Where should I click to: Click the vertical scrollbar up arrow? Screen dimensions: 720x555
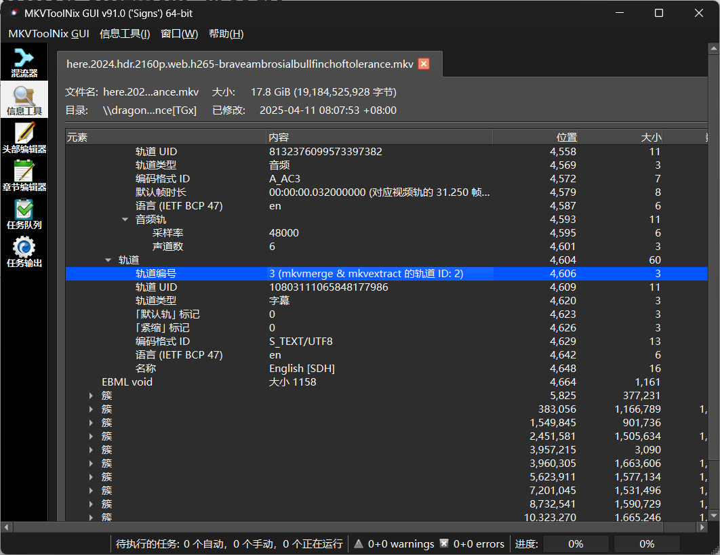pos(714,48)
